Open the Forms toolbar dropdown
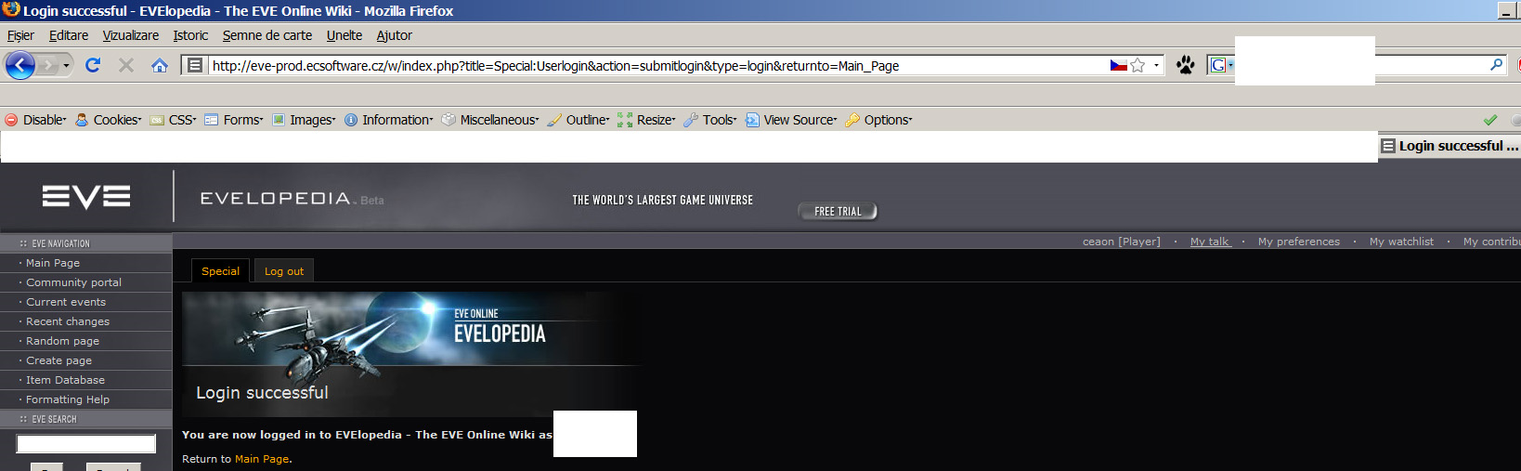The image size is (1521, 471). 234,120
